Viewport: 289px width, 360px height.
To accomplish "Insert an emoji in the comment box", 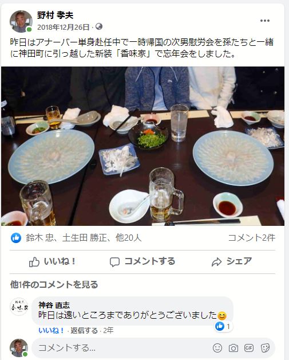I will 217,348.
